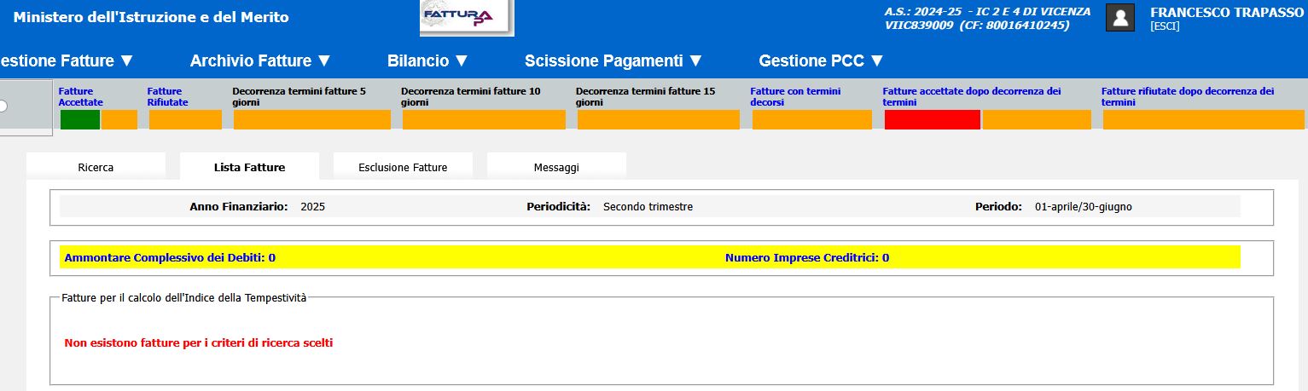Screen dimensions: 1308x391
Task: Click ESCI to log out
Action: (x=1164, y=27)
